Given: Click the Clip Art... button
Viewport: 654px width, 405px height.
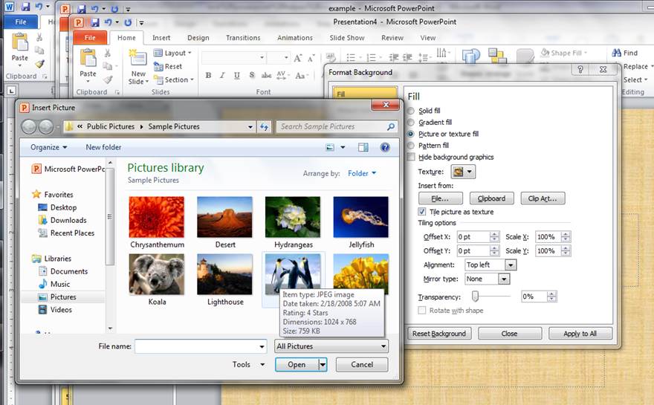Looking at the screenshot, I should pos(542,198).
